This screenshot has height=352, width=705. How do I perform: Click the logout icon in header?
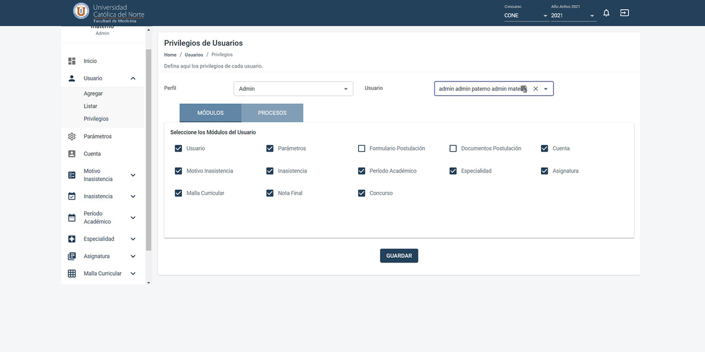pyautogui.click(x=624, y=13)
